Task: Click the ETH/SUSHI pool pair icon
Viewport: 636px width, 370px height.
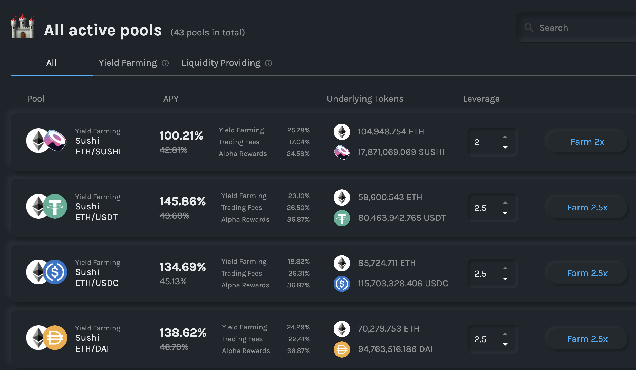Action: coord(46,141)
